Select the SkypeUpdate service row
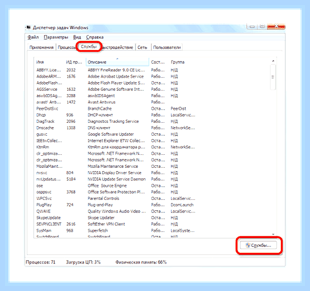The height and width of the screenshot is (291, 310). pos(116,218)
